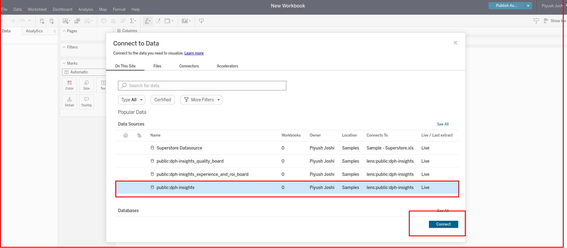Click the Publish As button
This screenshot has width=567, height=248.
pos(506,6)
